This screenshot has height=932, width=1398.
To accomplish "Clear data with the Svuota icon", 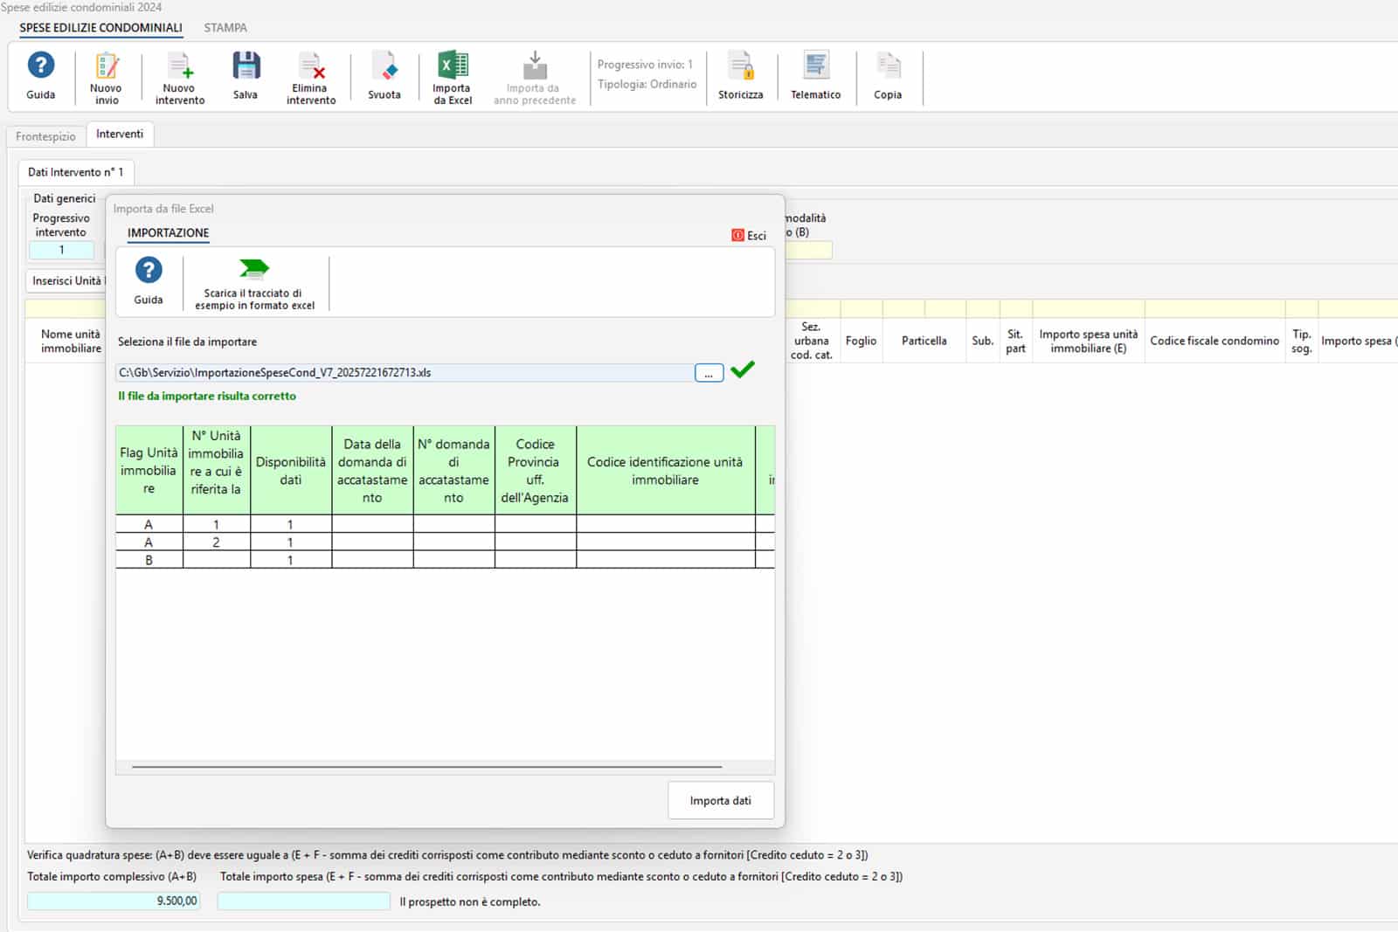I will pyautogui.click(x=384, y=77).
